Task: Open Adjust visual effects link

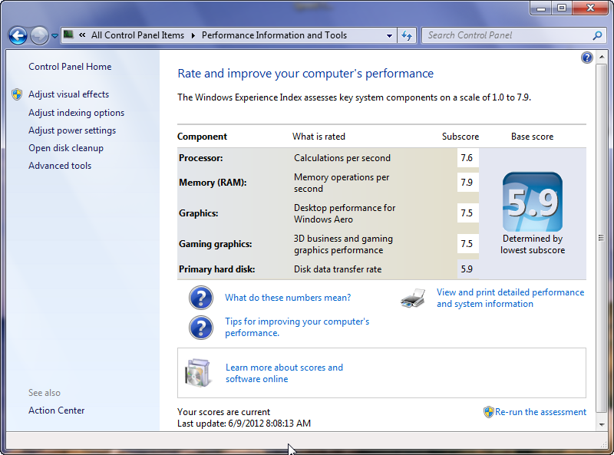Action: click(x=68, y=94)
